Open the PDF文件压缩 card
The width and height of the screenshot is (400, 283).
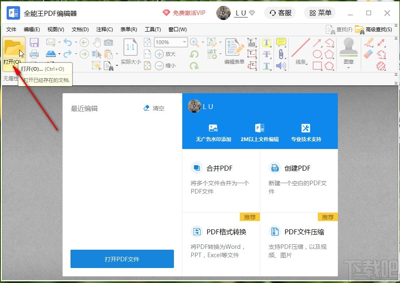pyautogui.click(x=299, y=244)
